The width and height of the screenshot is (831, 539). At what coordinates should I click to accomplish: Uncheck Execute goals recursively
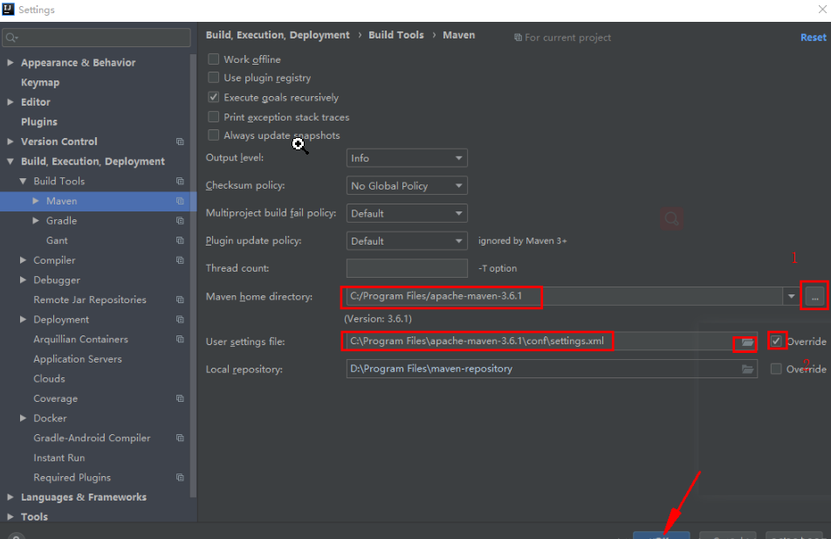[x=214, y=97]
